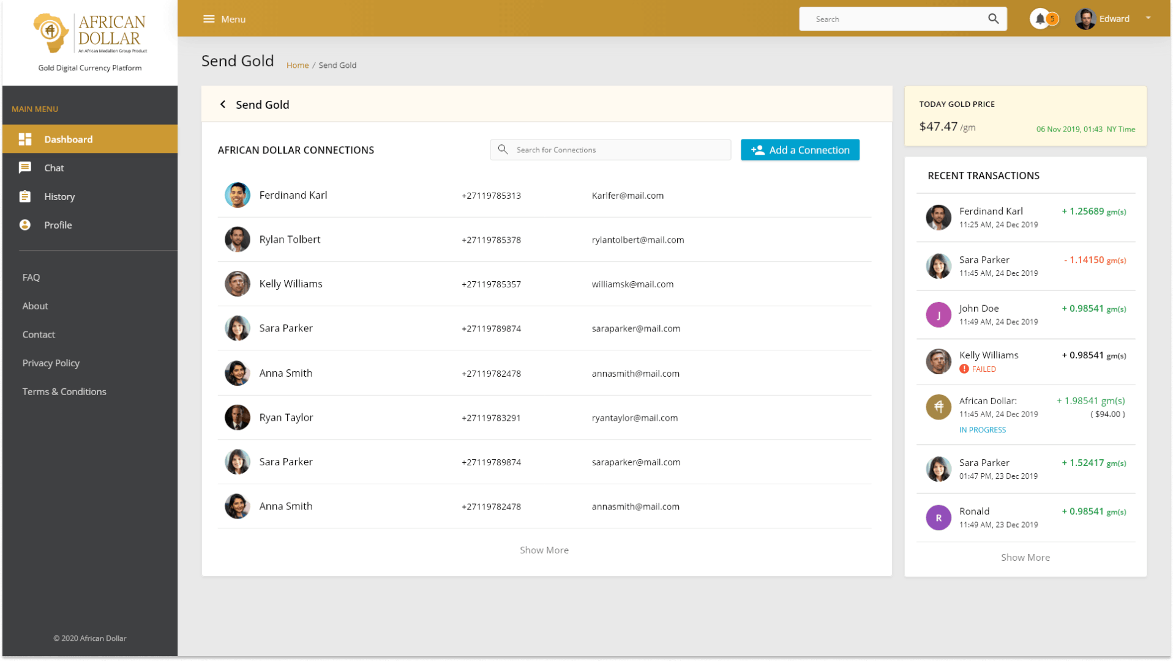The width and height of the screenshot is (1173, 661).
Task: Click the notification bell icon
Action: [1040, 18]
